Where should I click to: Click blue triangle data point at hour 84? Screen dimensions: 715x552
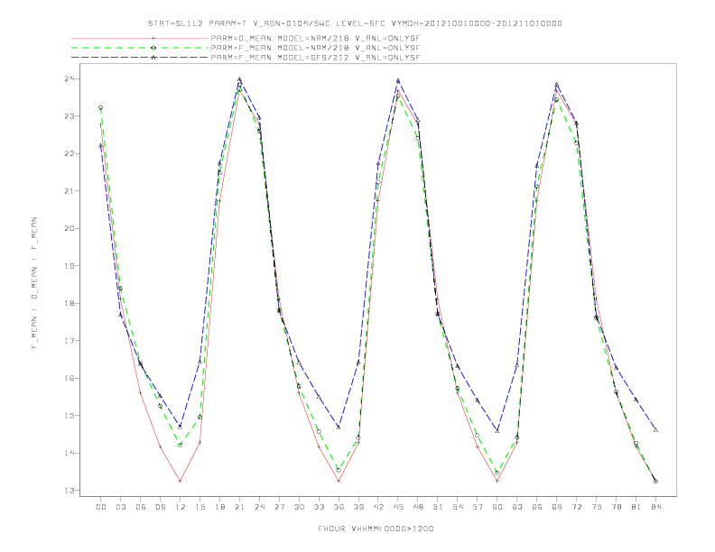655,430
